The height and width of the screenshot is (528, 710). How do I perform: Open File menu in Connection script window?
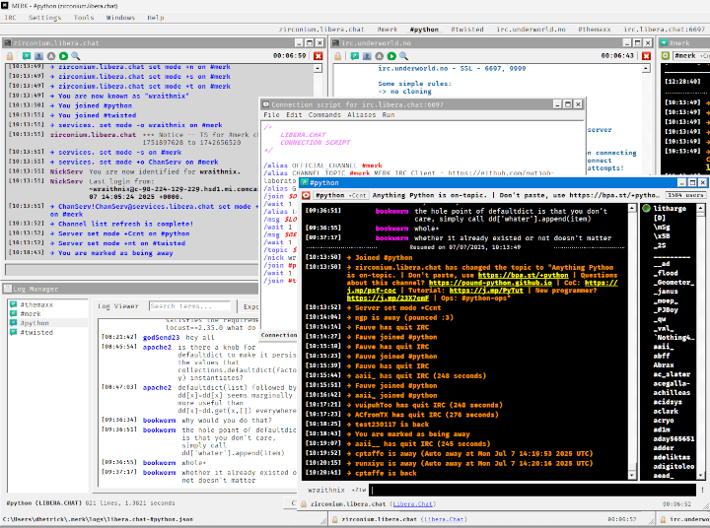(272, 115)
